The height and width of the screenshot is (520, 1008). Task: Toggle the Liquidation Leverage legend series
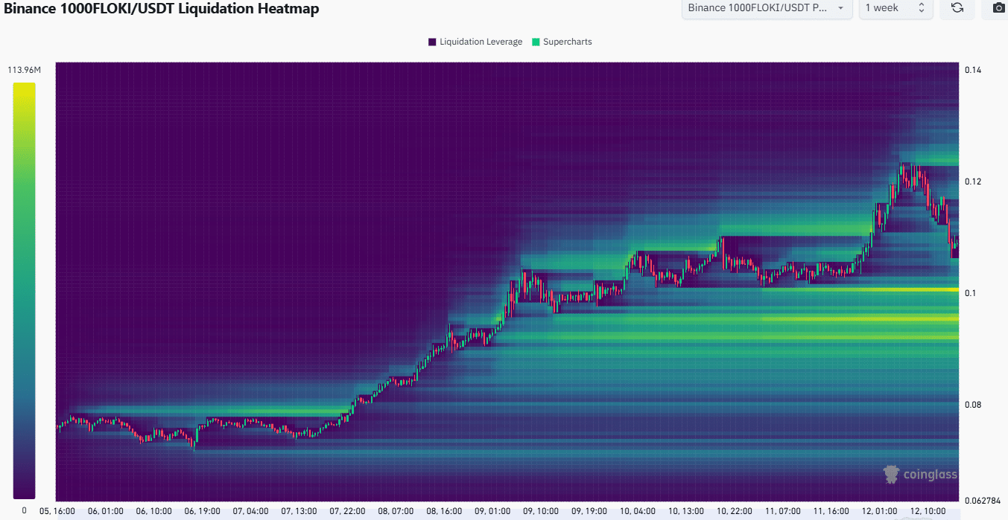pos(475,42)
